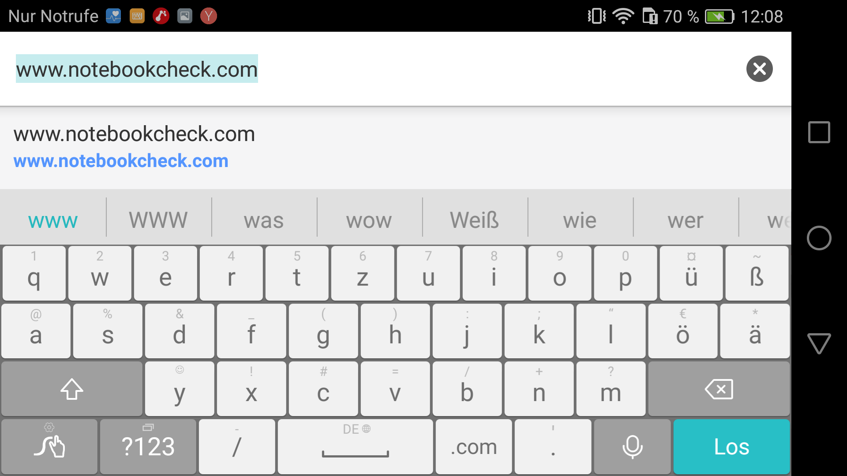Tap the DE language space bar
Image resolution: width=847 pixels, height=476 pixels.
tap(356, 447)
